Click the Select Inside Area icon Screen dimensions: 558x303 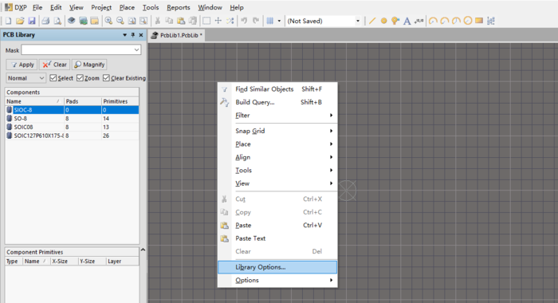click(206, 21)
